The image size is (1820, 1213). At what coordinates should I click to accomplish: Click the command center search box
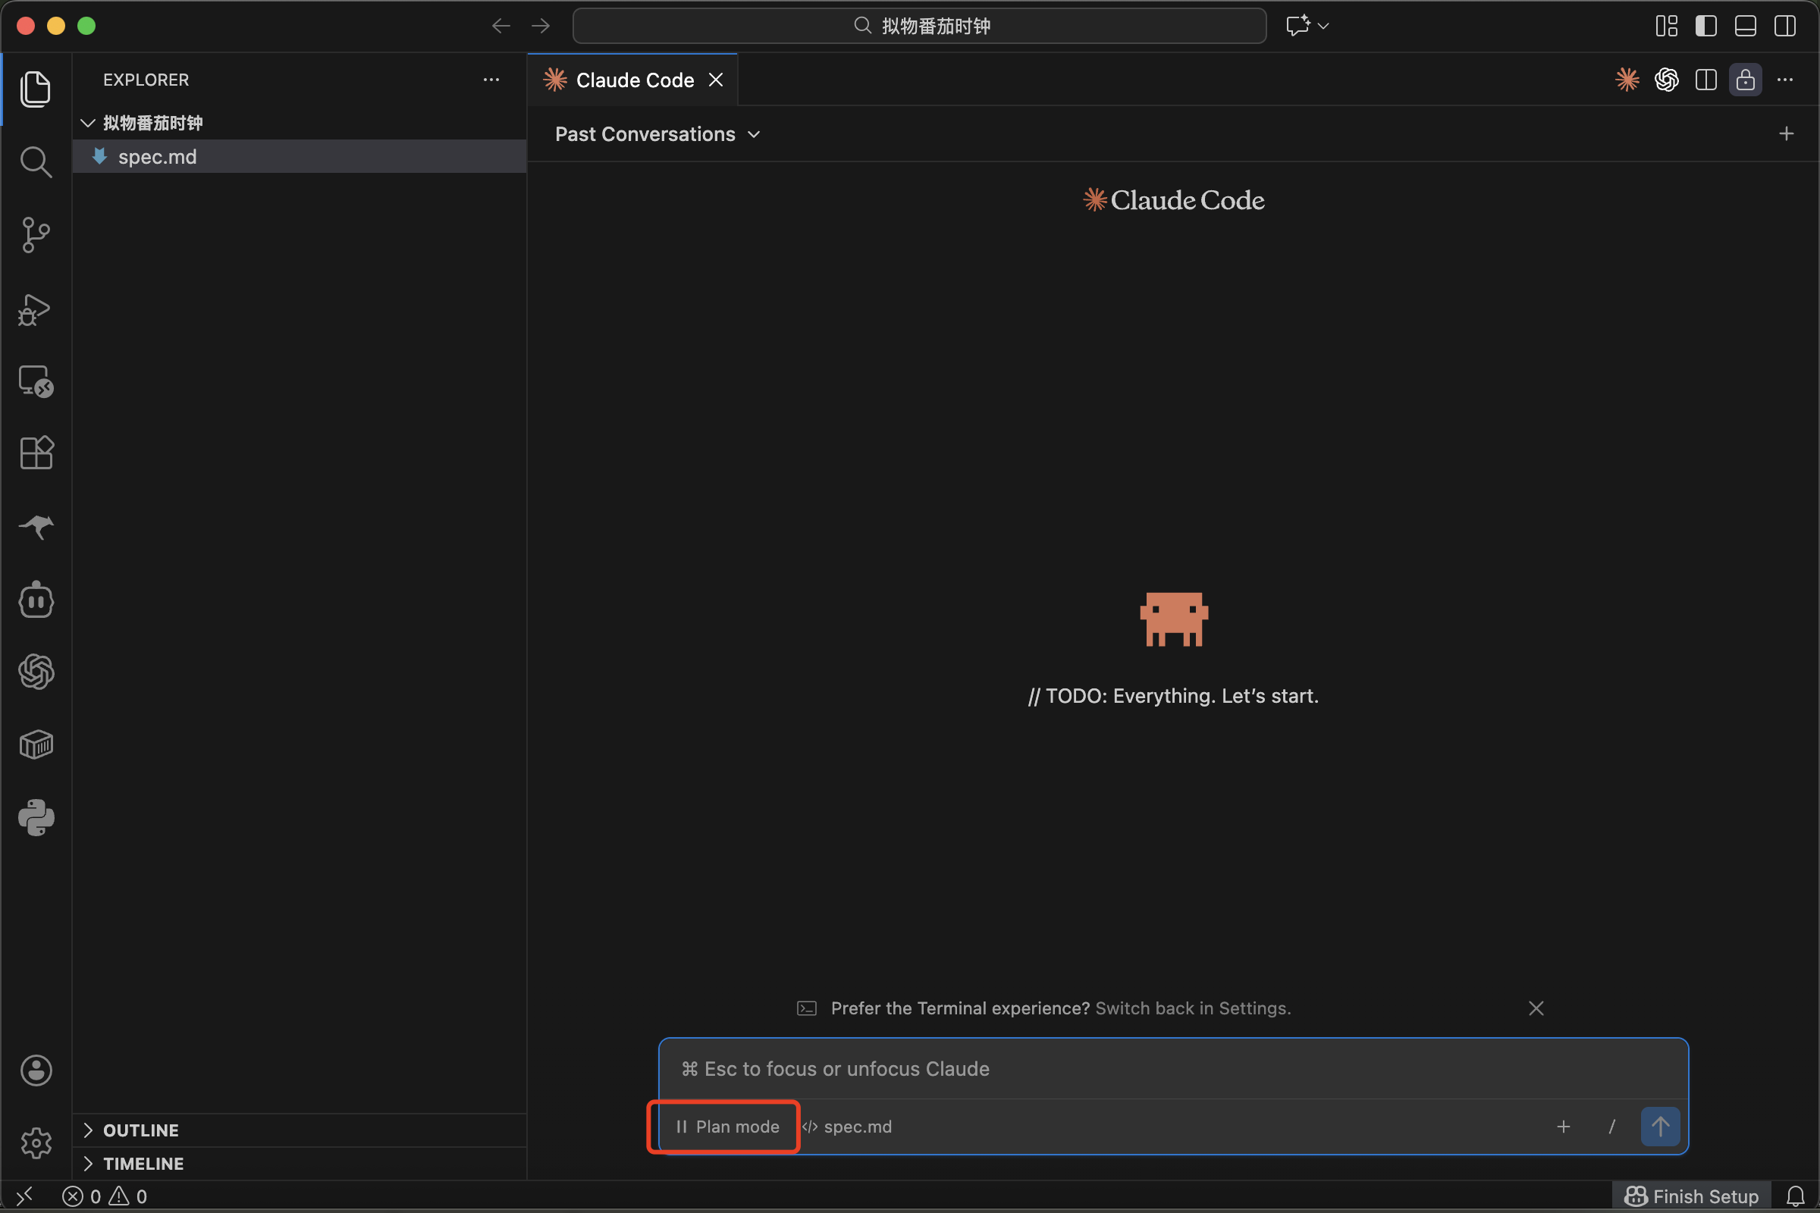tap(919, 26)
